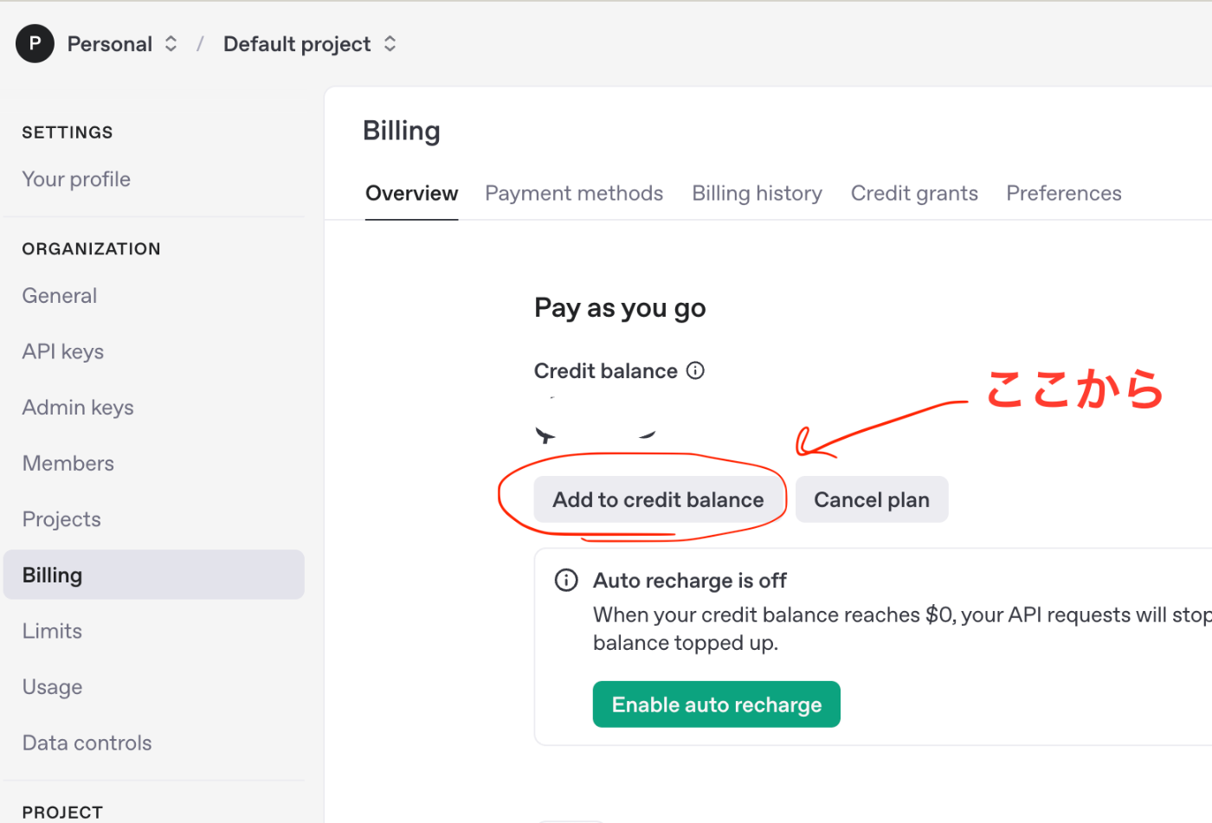The image size is (1212, 823).
Task: Open the Payment methods tab
Action: point(574,193)
